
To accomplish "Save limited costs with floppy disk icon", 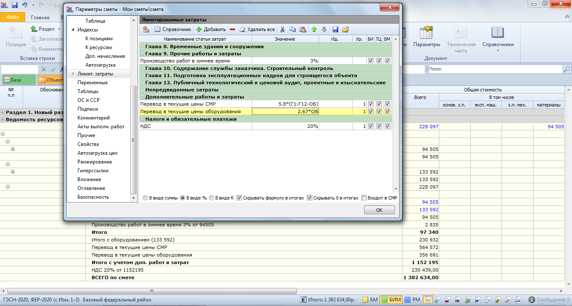I will tap(335, 29).
